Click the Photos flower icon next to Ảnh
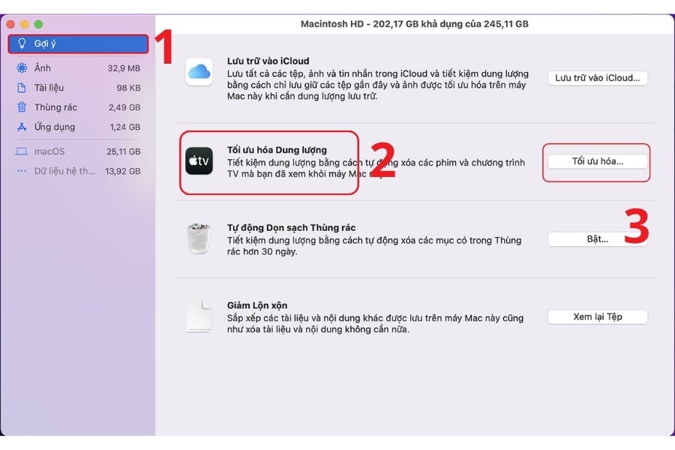This screenshot has width=675, height=450. coord(22,67)
